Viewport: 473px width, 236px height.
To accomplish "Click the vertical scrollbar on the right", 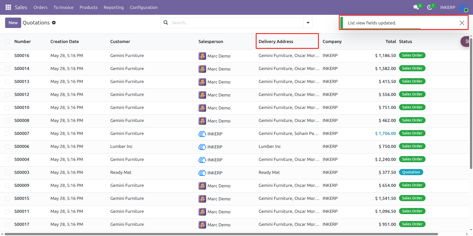I will pyautogui.click(x=471, y=104).
